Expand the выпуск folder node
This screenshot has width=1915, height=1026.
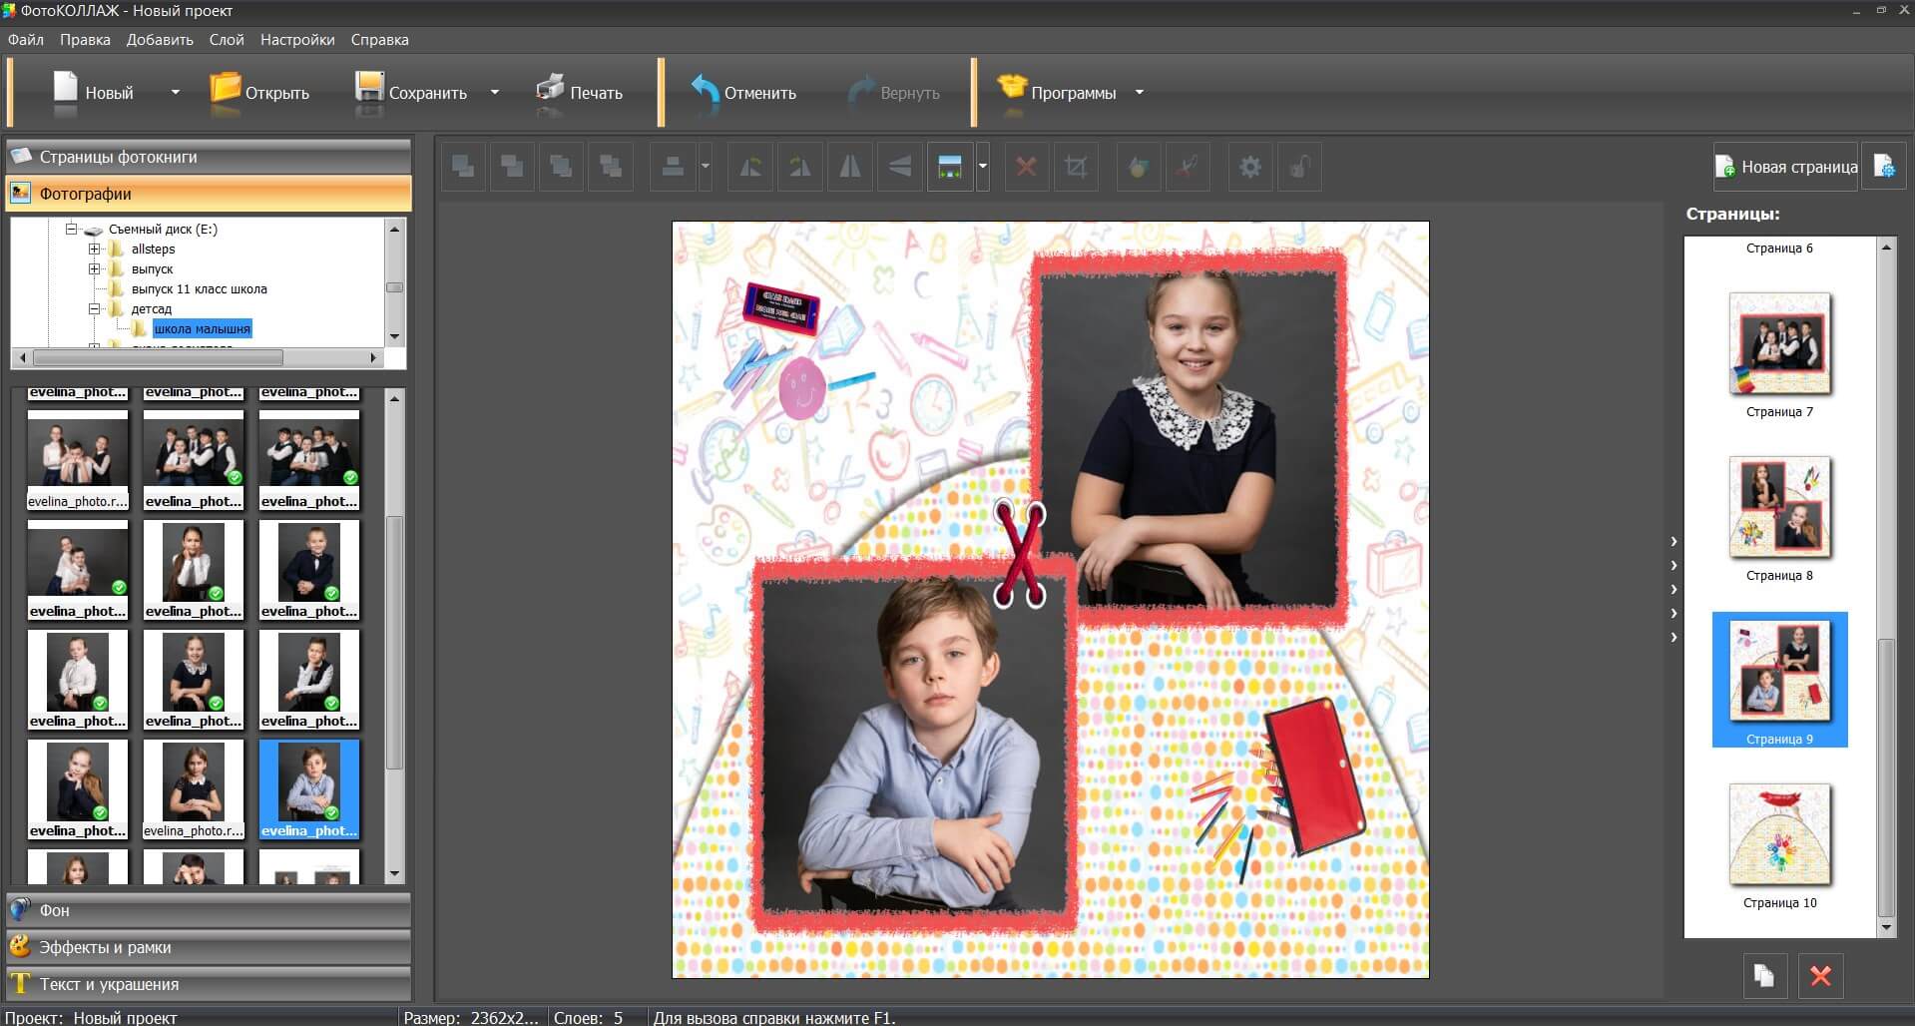(x=94, y=268)
